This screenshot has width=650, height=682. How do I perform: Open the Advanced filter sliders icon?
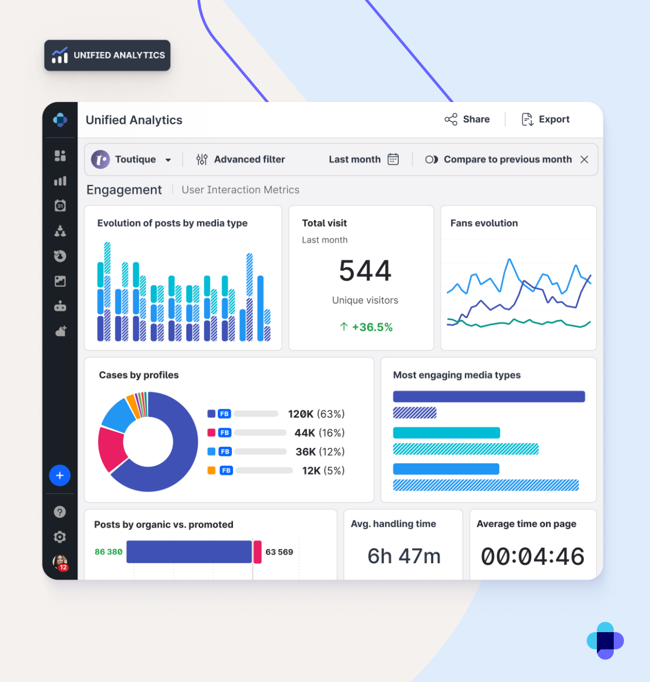pos(202,159)
